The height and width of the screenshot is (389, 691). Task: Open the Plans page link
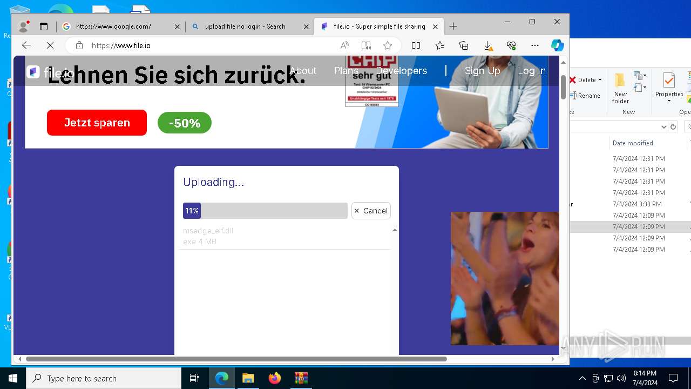click(346, 71)
